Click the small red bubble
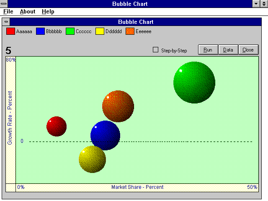Screen dimensions: 268x201 coord(57,126)
